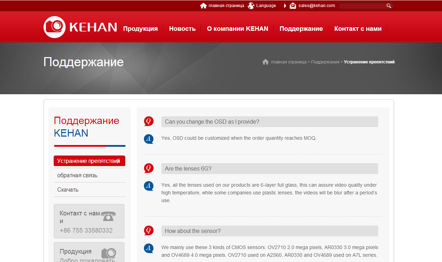Click the sales@kehan.com email link
This screenshot has height=262, width=442.
(317, 6)
